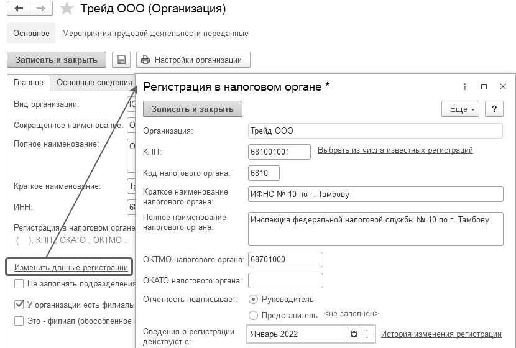The width and height of the screenshot is (516, 348).
Task: Click the Краткое наименование налогового органа field
Action: click(x=375, y=194)
